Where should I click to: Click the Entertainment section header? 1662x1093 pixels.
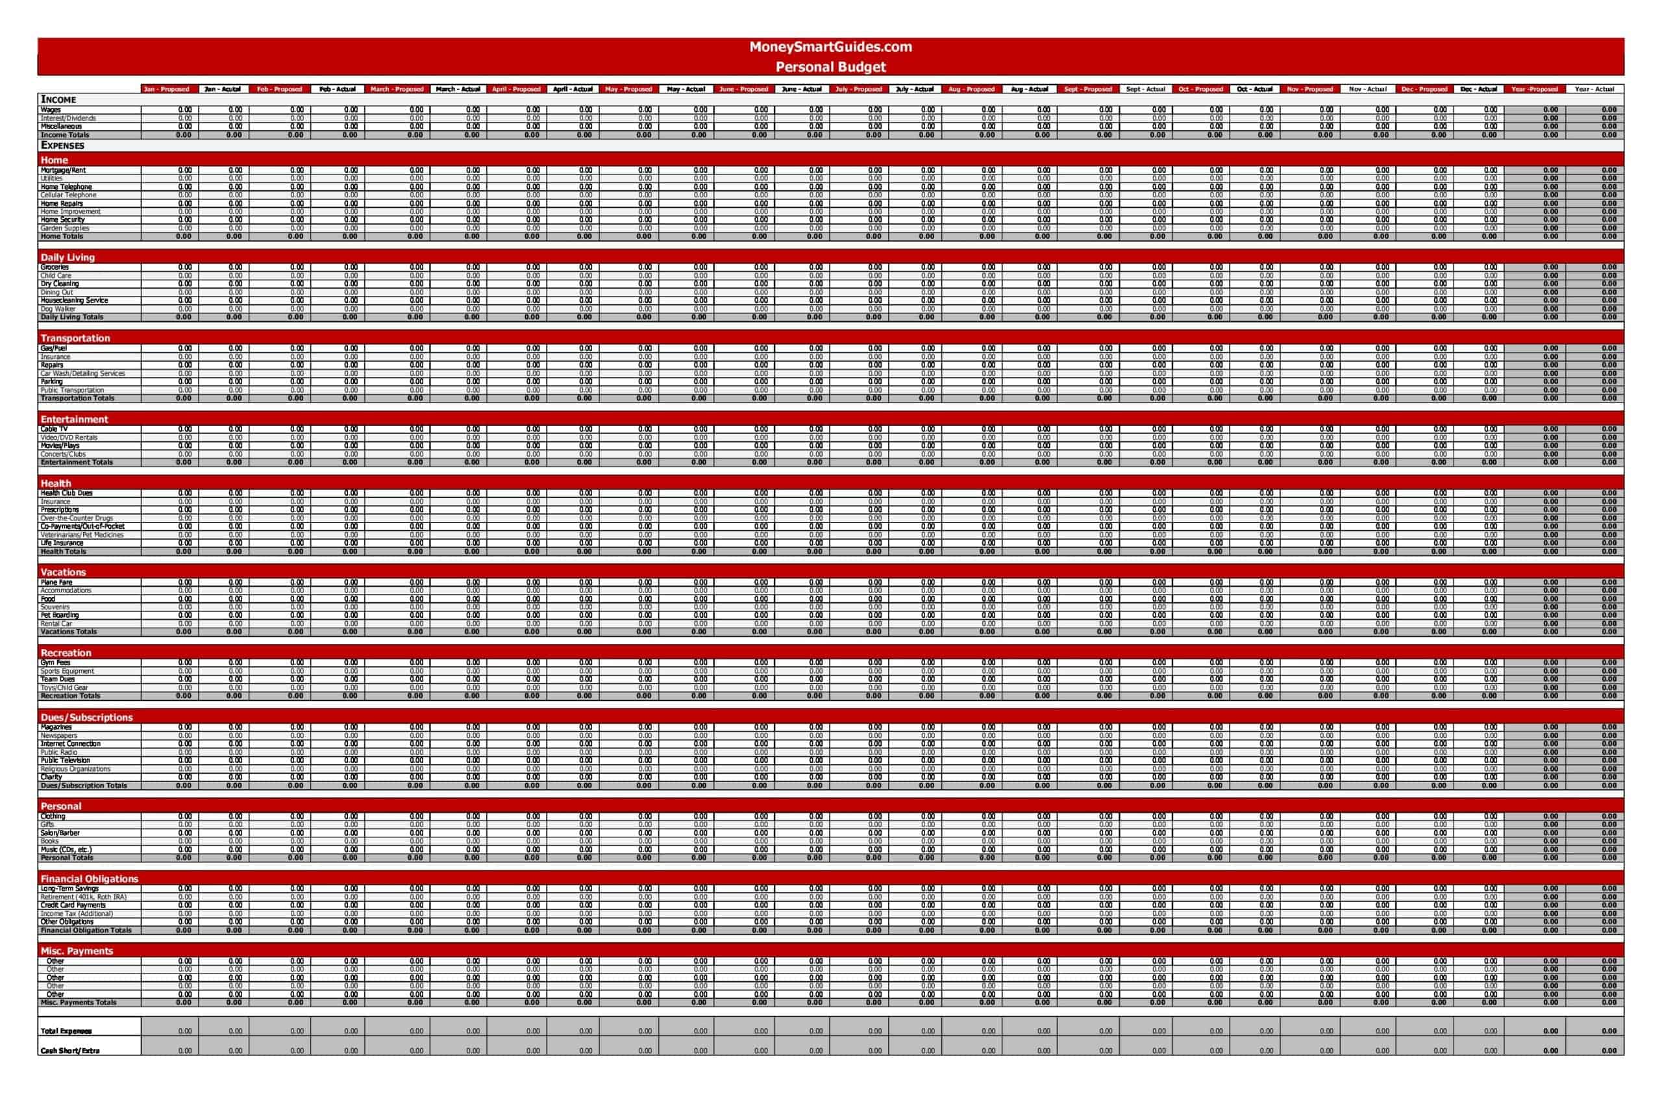click(77, 419)
